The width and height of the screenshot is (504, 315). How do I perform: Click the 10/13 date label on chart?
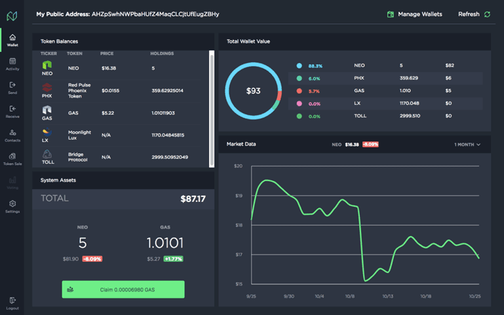[387, 297]
